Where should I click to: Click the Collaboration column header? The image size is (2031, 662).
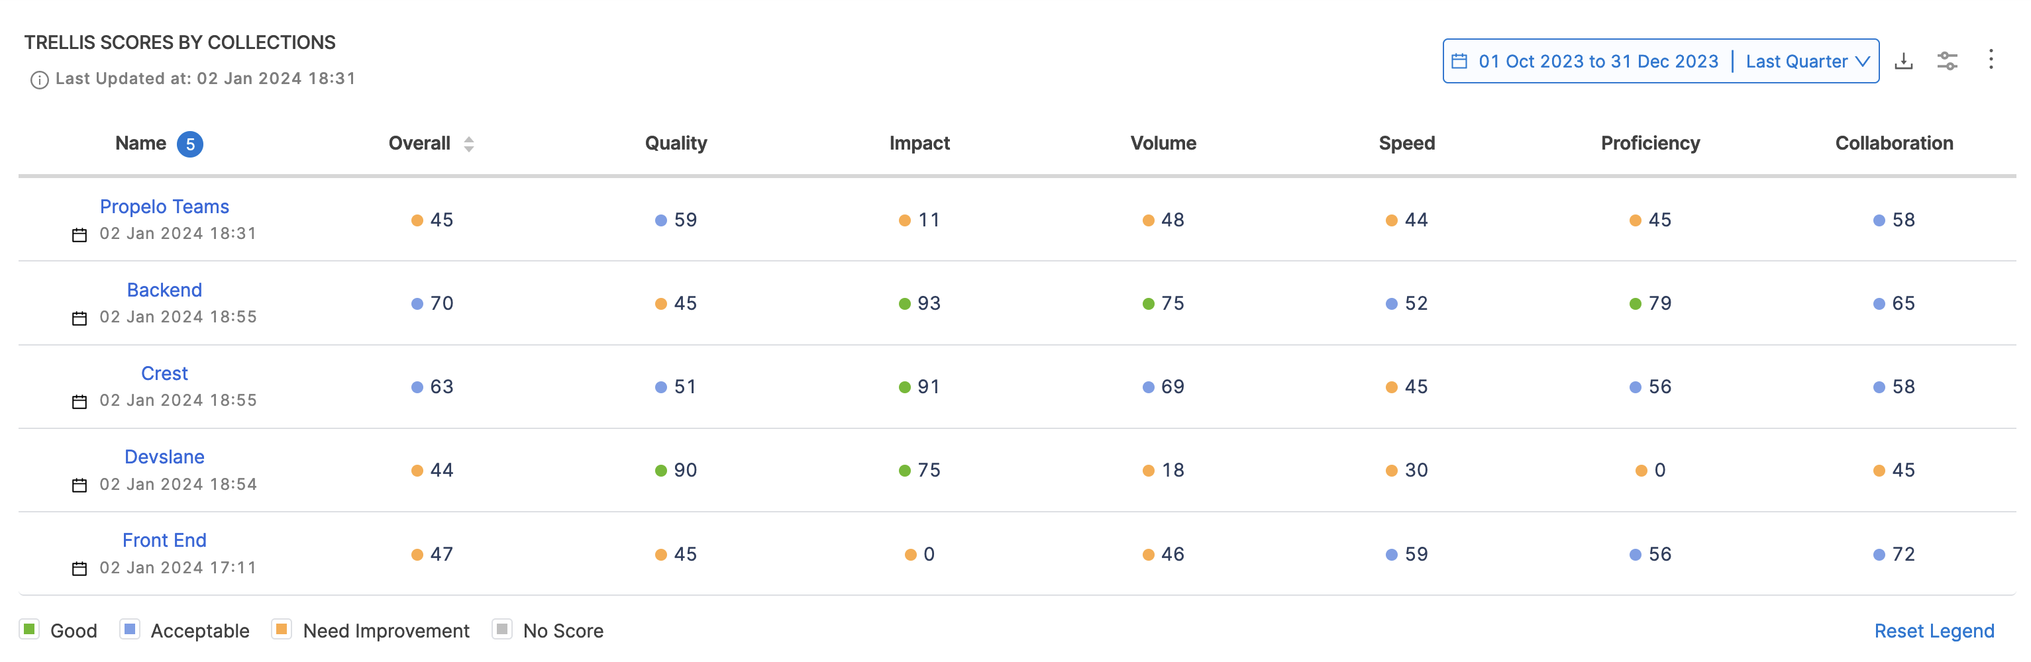pos(1893,144)
